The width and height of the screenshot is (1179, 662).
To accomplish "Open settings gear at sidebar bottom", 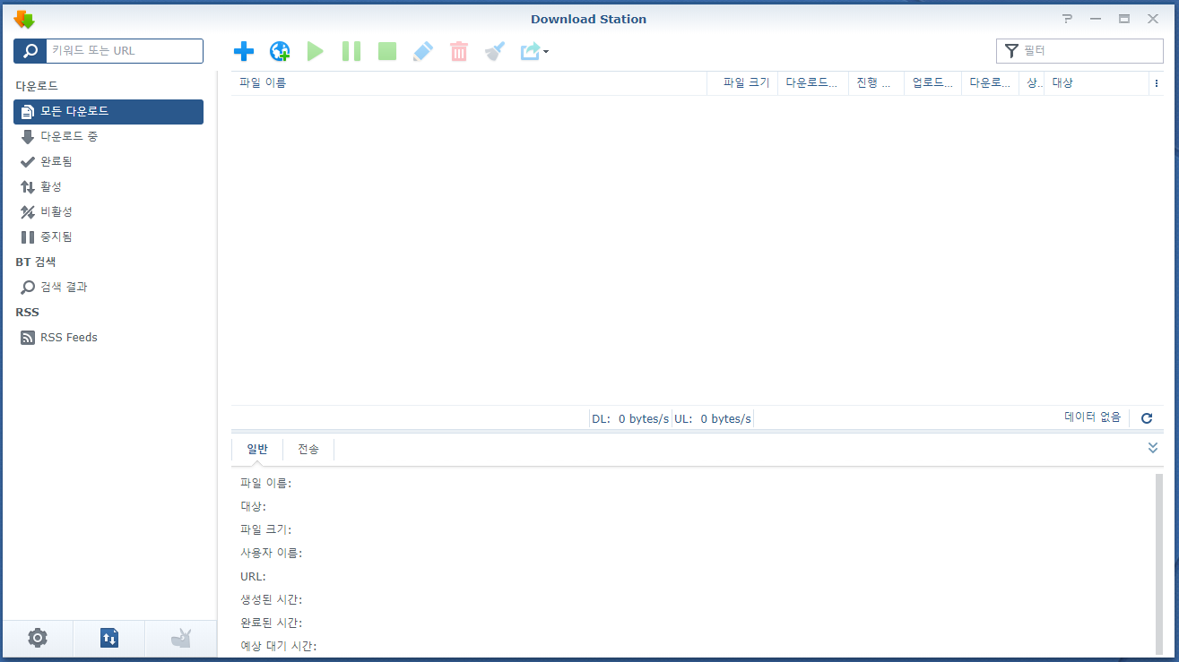I will click(38, 638).
